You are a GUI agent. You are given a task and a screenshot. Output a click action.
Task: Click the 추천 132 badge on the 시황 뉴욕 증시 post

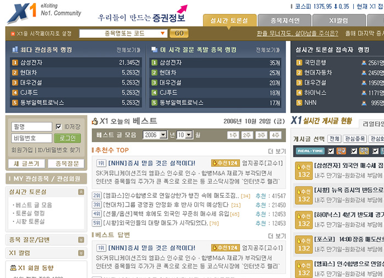(x=304, y=195)
